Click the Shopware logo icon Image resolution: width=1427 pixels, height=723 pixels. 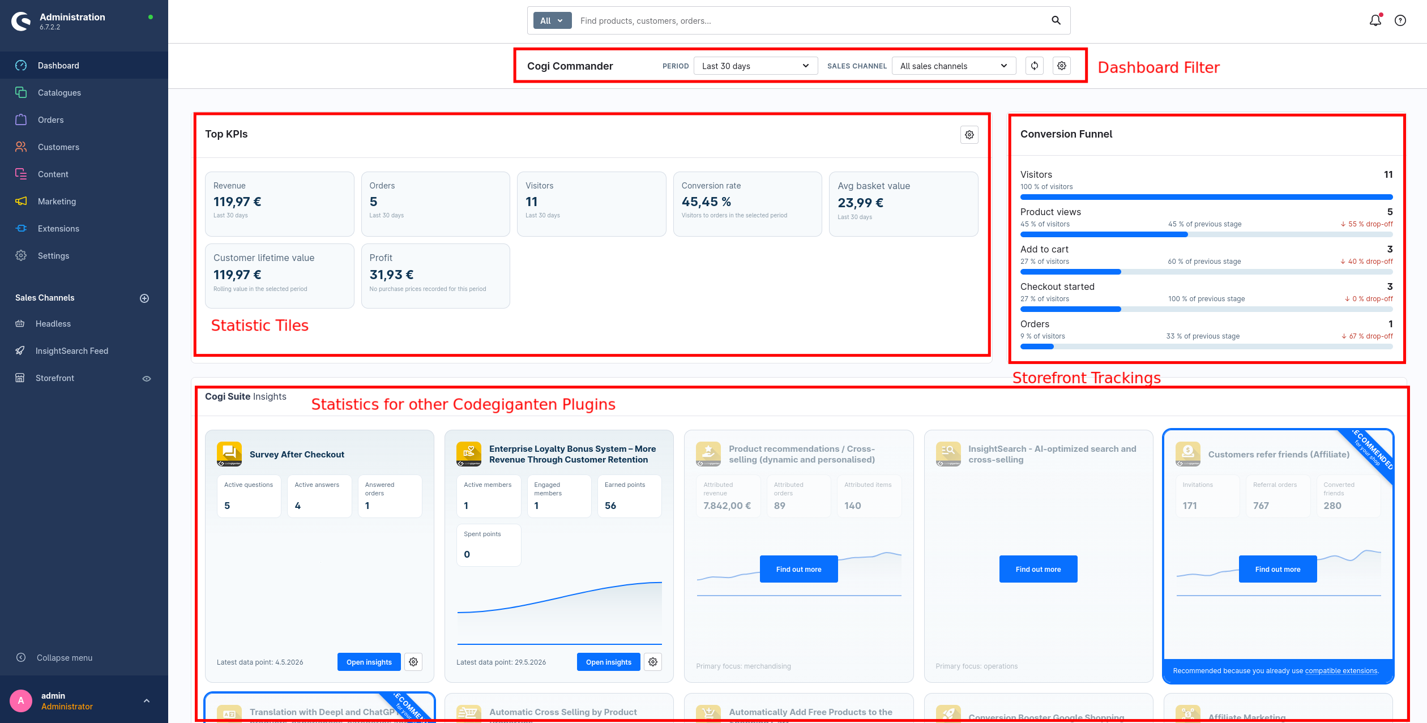pyautogui.click(x=22, y=22)
